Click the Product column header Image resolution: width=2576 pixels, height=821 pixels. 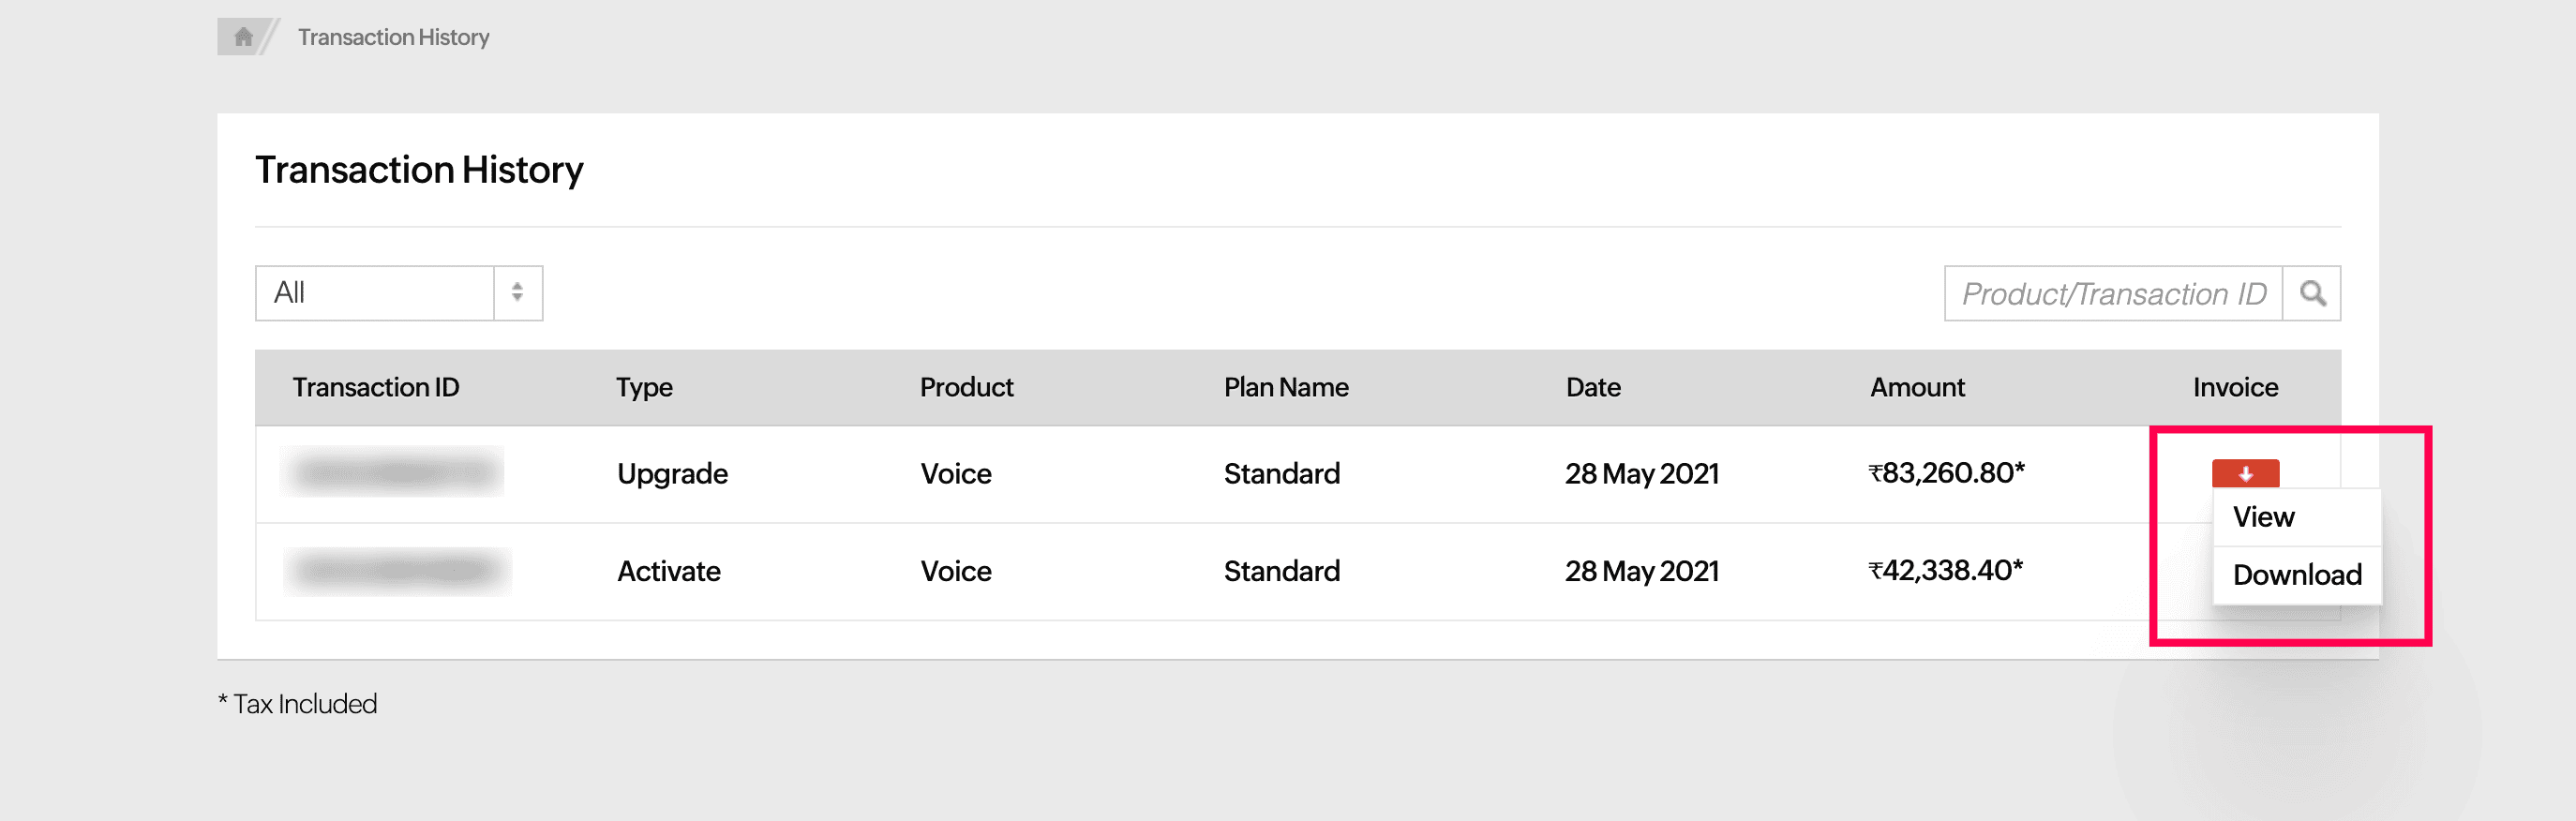tap(966, 387)
